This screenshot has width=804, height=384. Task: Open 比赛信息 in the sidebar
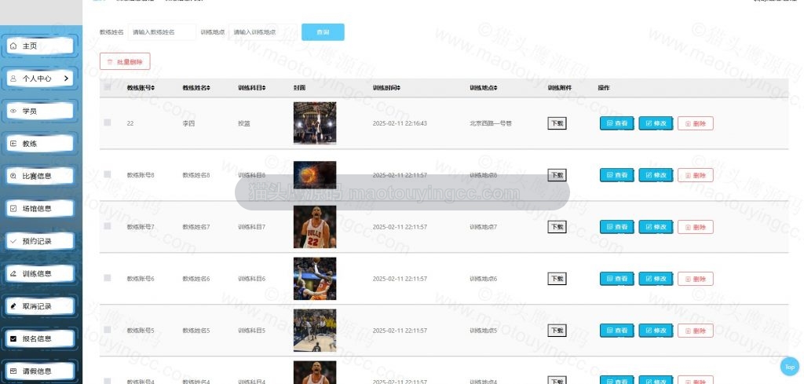tap(40, 176)
